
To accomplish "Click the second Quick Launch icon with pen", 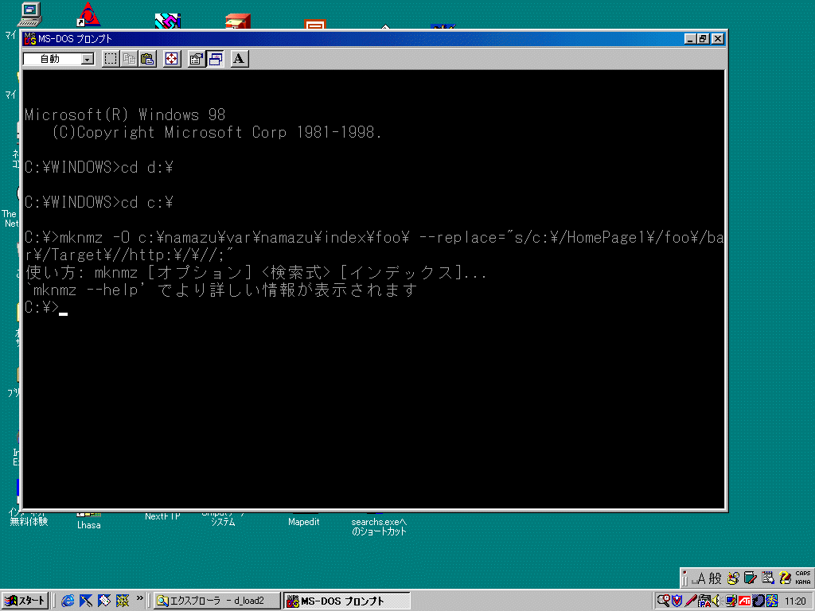I will pos(86,601).
